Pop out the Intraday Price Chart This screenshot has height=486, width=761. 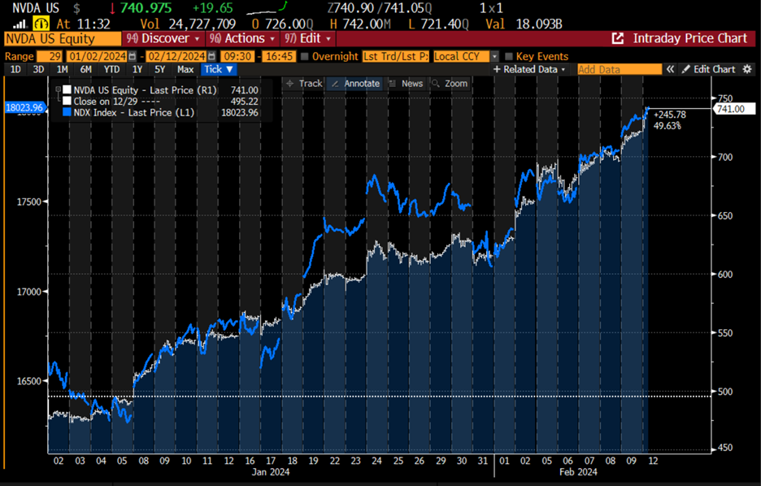617,38
